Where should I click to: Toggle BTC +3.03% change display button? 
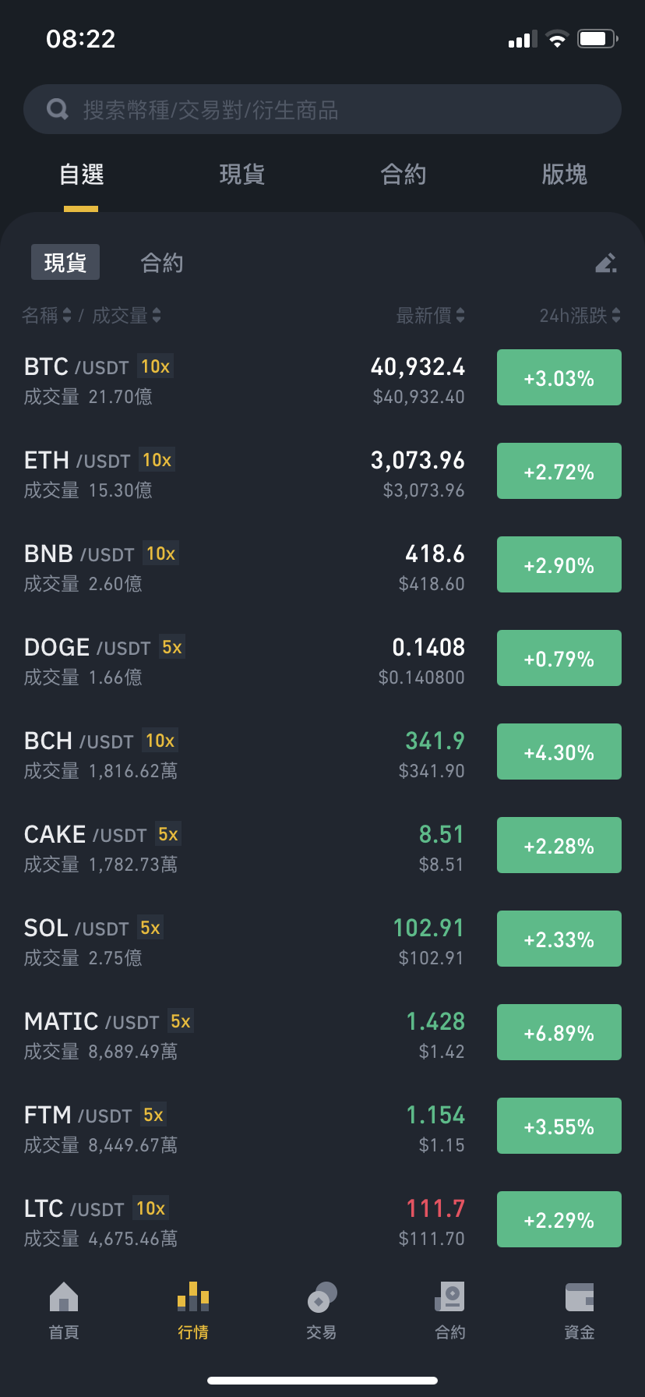[x=559, y=377]
